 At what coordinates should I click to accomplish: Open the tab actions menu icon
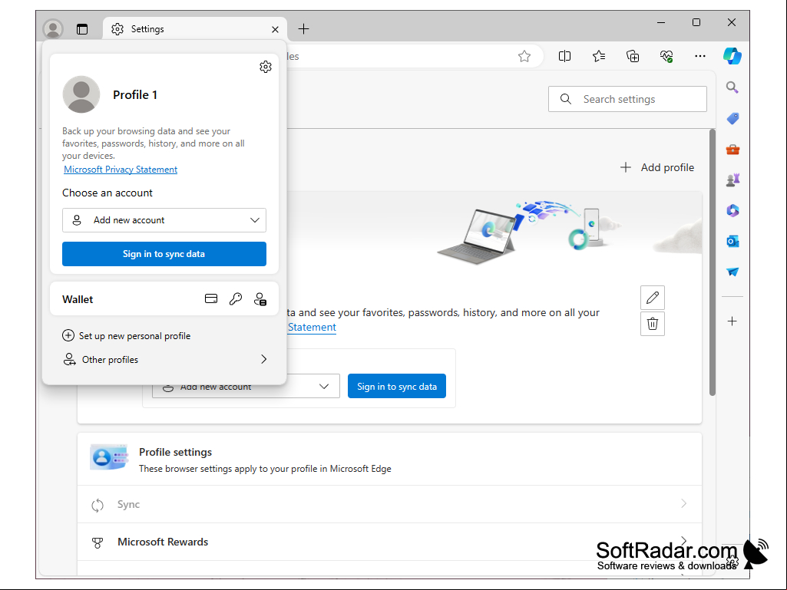(82, 29)
